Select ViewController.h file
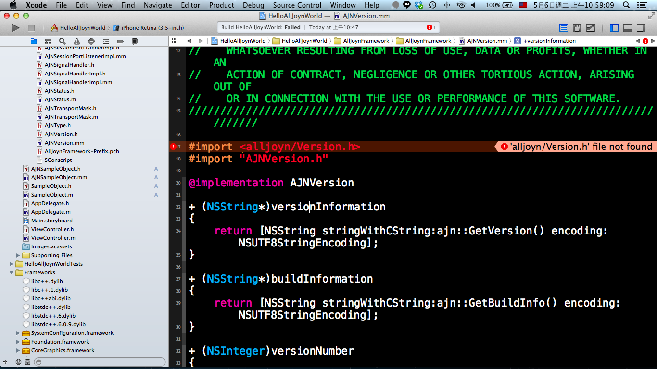This screenshot has height=369, width=657. (53, 229)
